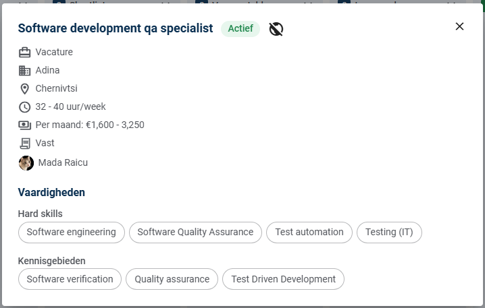The height and width of the screenshot is (308, 485).
Task: Click the money icon next to monthly salary
Action: coord(25,125)
